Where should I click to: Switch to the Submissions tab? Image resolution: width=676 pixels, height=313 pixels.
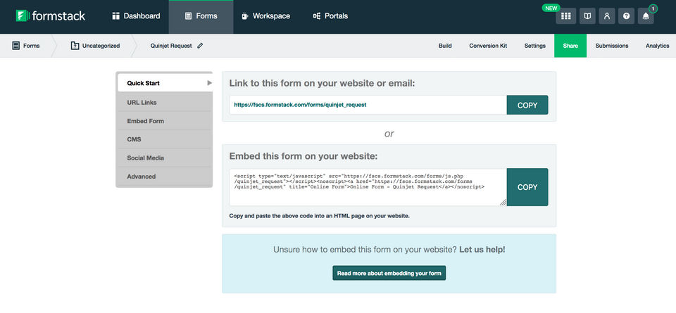[611, 46]
